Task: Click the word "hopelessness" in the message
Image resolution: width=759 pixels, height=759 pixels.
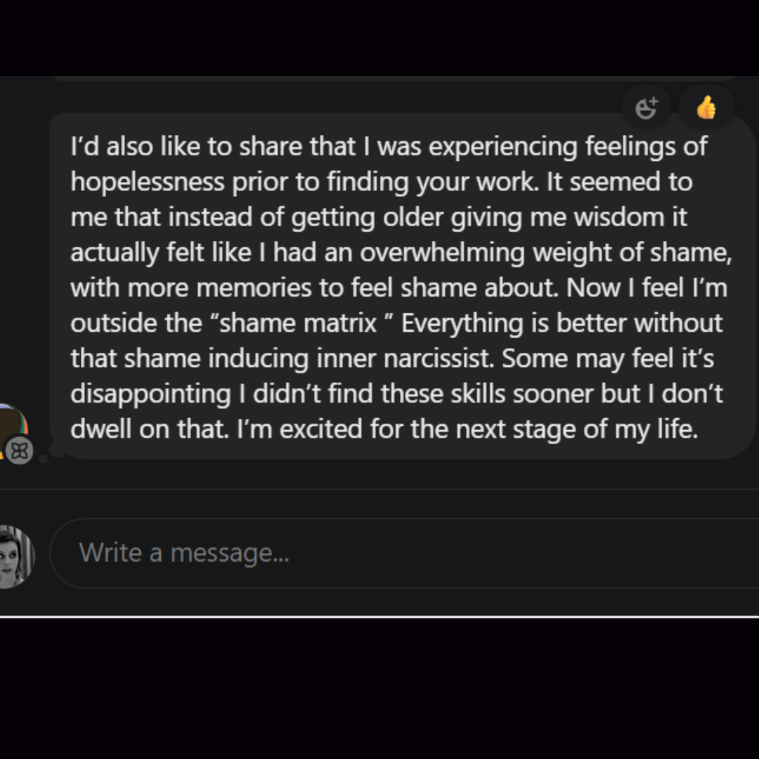Action: click(x=147, y=182)
